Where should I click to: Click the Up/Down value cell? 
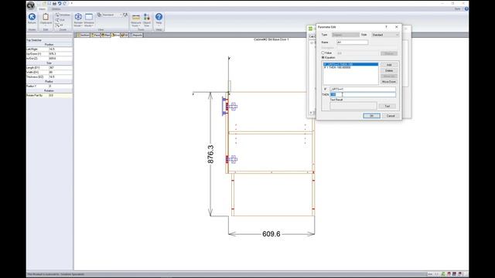click(60, 54)
